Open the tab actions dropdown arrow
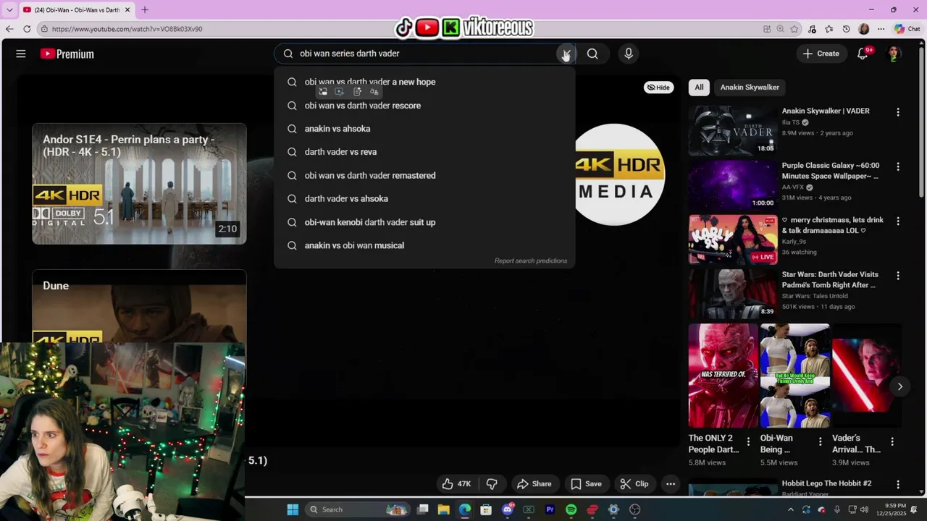The width and height of the screenshot is (927, 521). [9, 9]
